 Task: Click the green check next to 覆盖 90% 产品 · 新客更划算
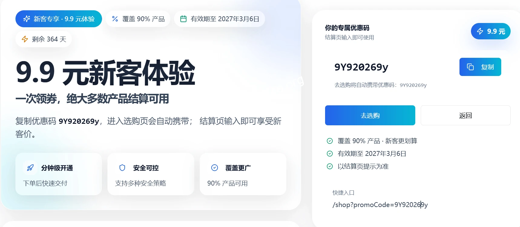pos(330,141)
